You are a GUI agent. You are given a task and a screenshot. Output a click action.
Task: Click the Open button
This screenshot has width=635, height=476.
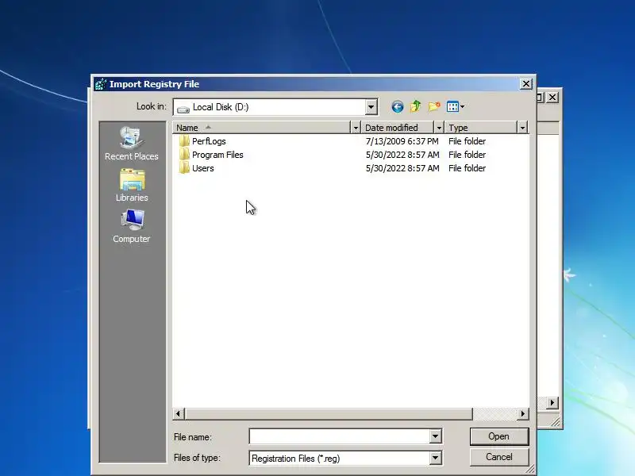pyautogui.click(x=499, y=436)
